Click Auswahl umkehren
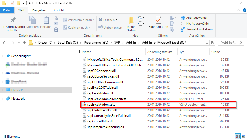This screenshot has height=139, width=247. (197, 29)
